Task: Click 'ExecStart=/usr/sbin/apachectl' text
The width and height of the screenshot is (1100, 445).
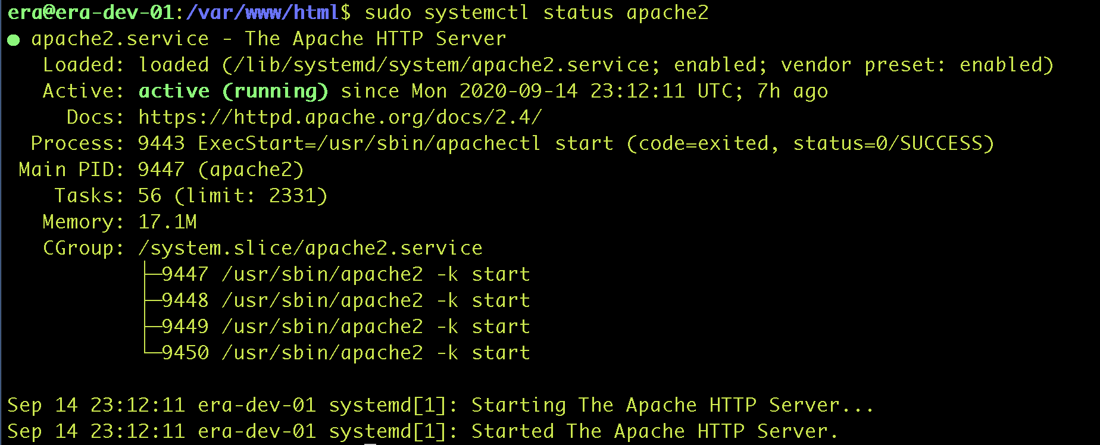Action: (x=370, y=143)
